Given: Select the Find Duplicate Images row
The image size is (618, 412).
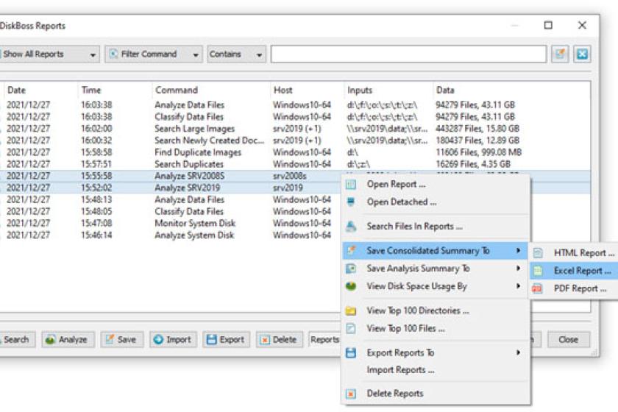Looking at the screenshot, I should pos(295,152).
